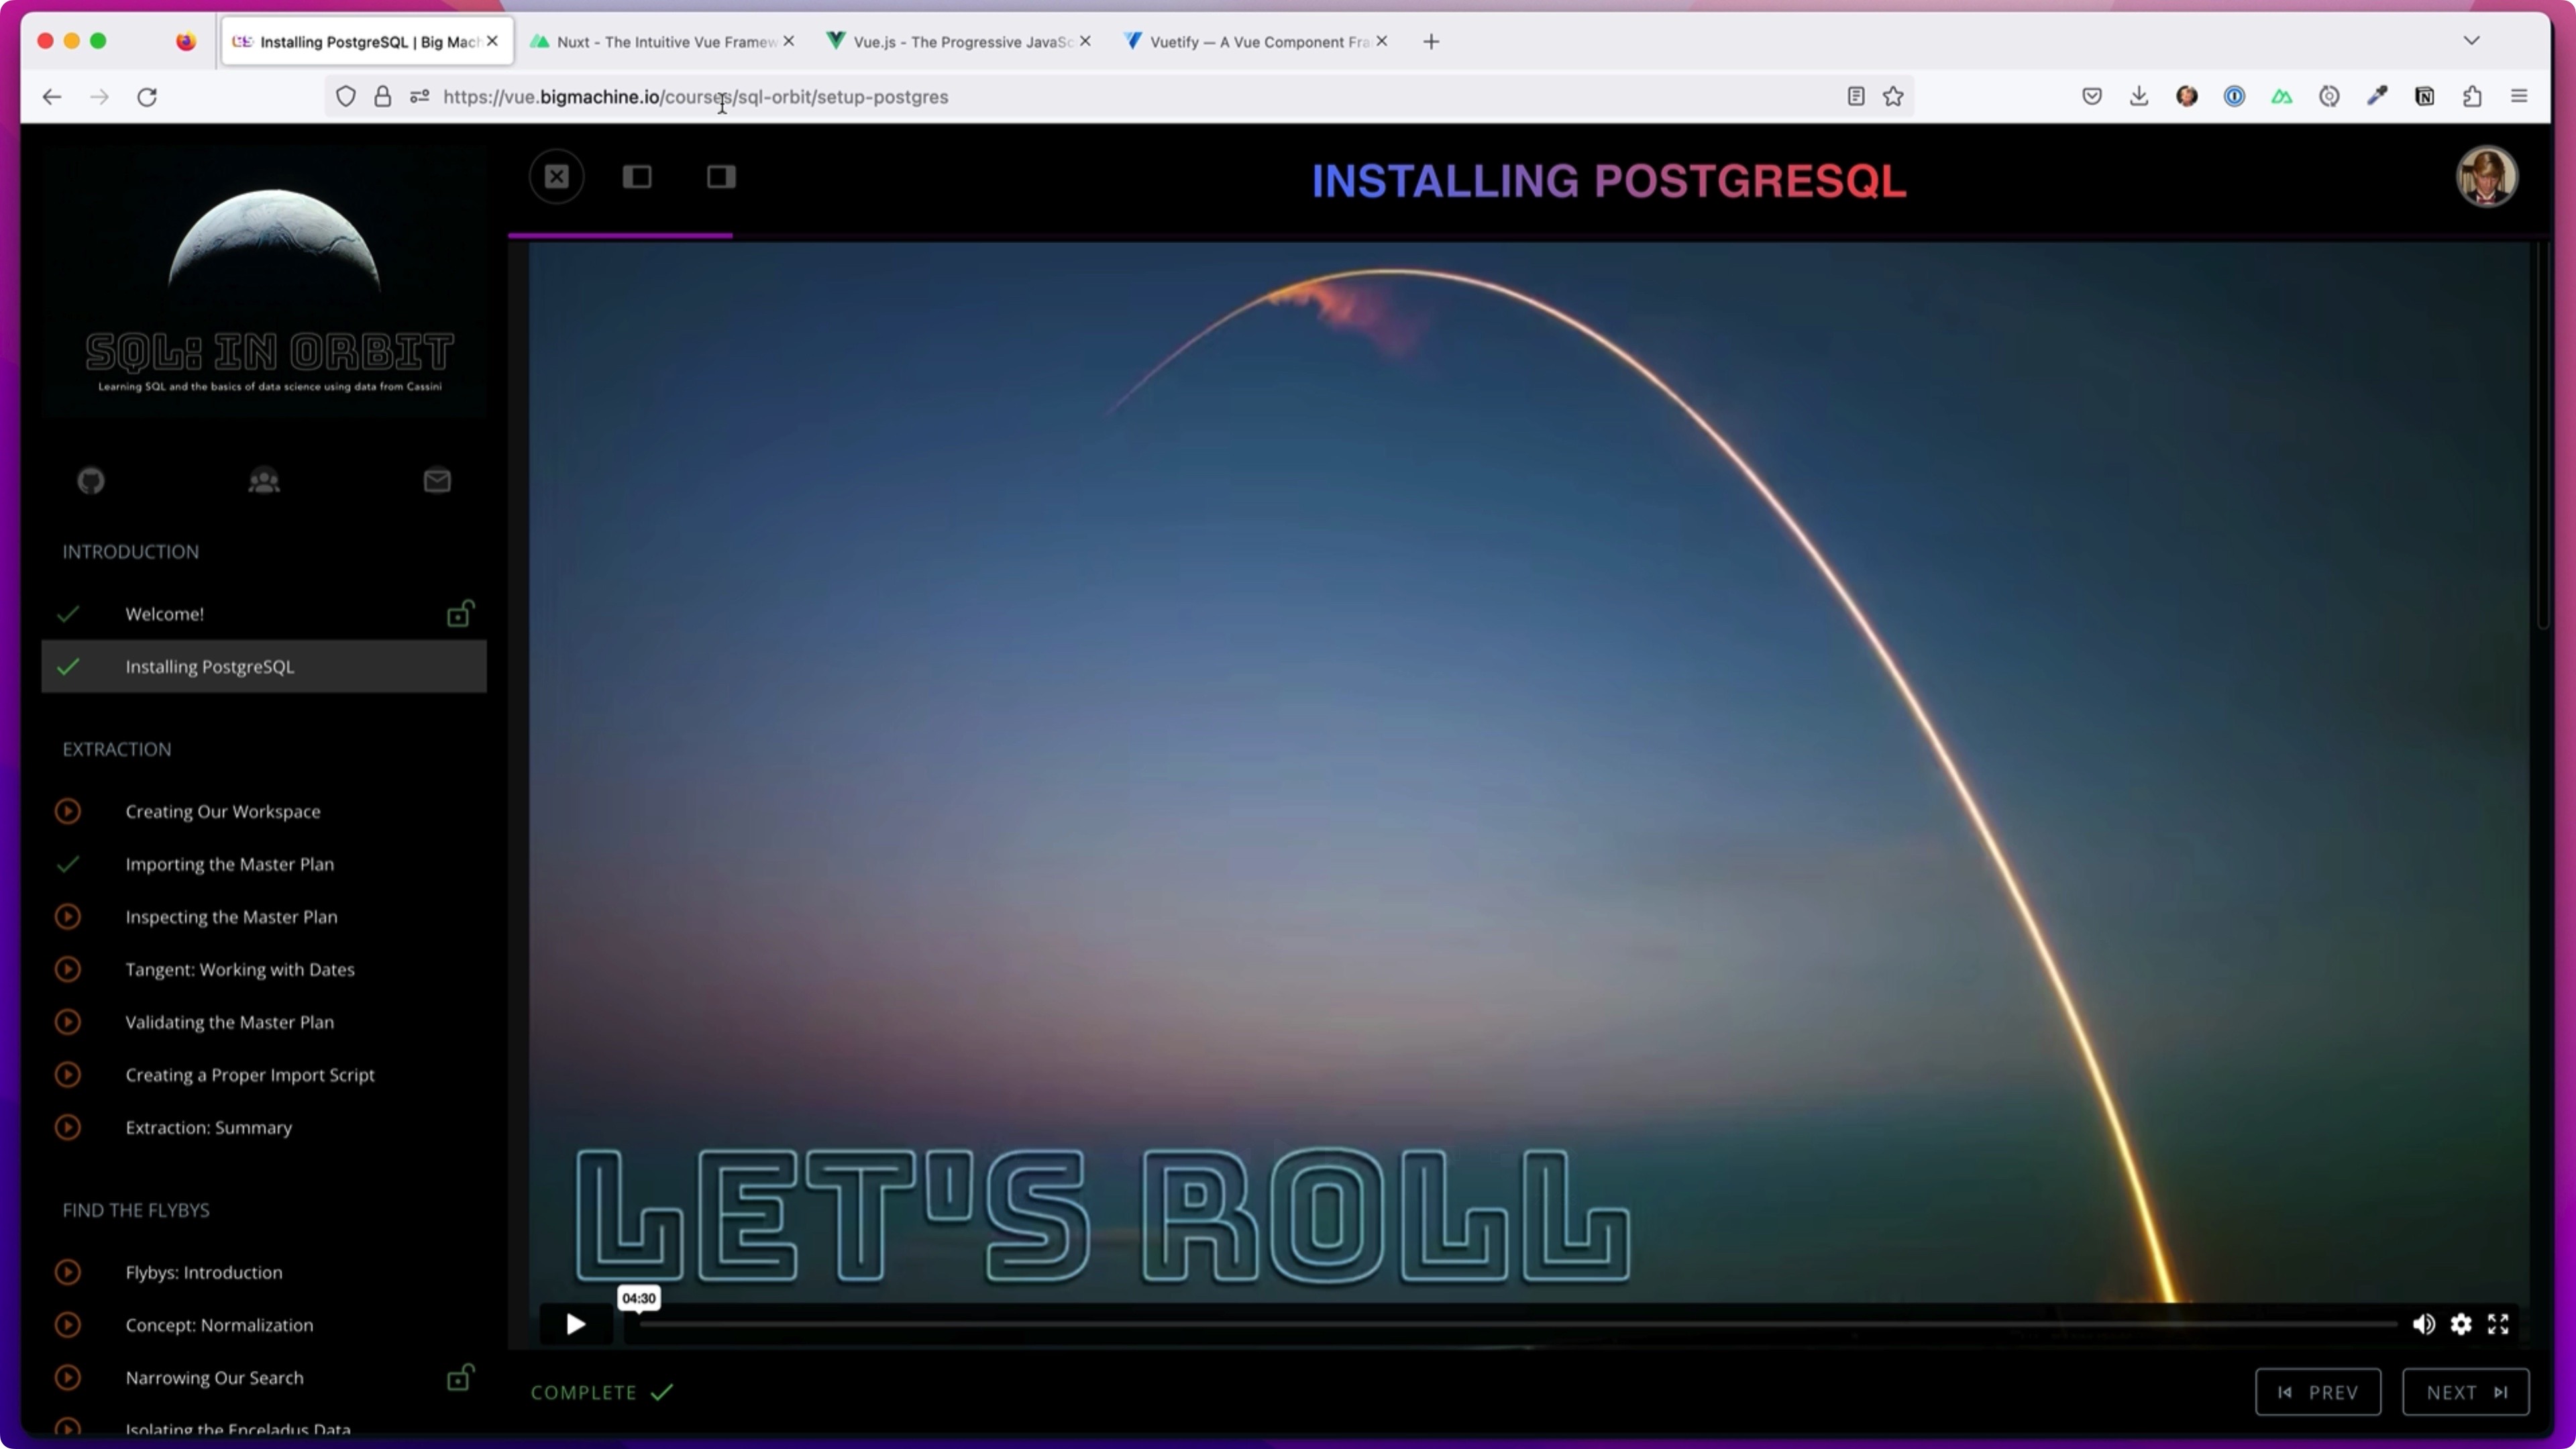Click the GitHub icon in sidebar

(91, 481)
